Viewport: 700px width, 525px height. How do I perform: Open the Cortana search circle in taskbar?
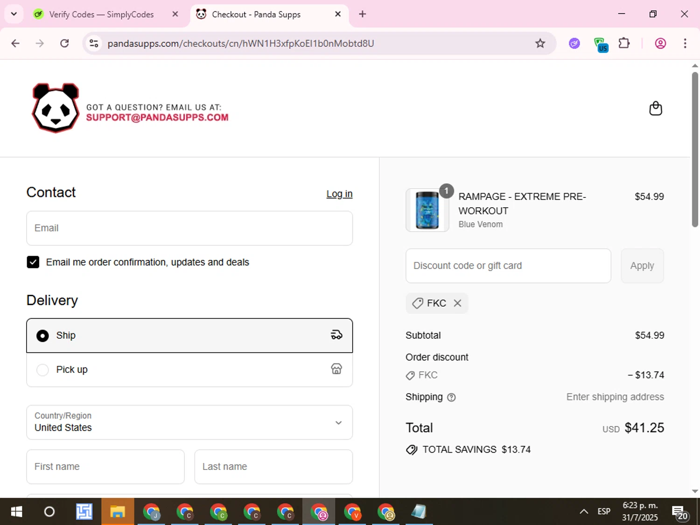pos(49,512)
